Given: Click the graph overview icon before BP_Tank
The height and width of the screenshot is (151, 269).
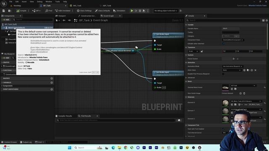Looking at the screenshot, I should (x=76, y=21).
